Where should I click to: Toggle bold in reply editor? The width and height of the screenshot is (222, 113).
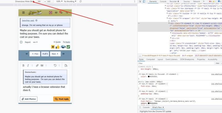click(x=23, y=65)
